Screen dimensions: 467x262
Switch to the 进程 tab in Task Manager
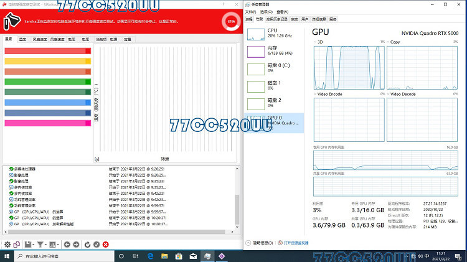pos(249,19)
